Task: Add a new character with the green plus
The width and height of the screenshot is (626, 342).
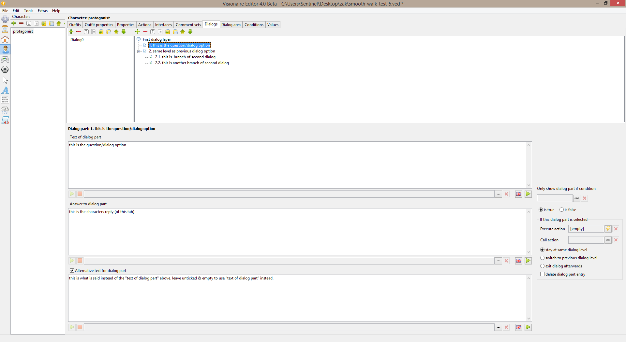Action: click(14, 23)
